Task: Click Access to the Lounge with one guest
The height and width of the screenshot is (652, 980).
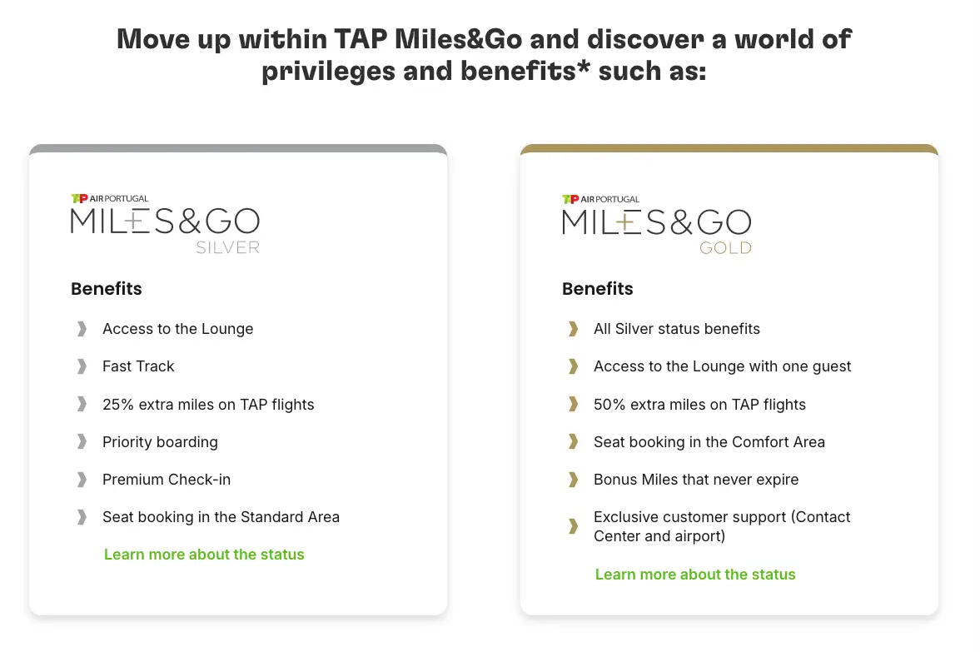Action: click(x=722, y=366)
